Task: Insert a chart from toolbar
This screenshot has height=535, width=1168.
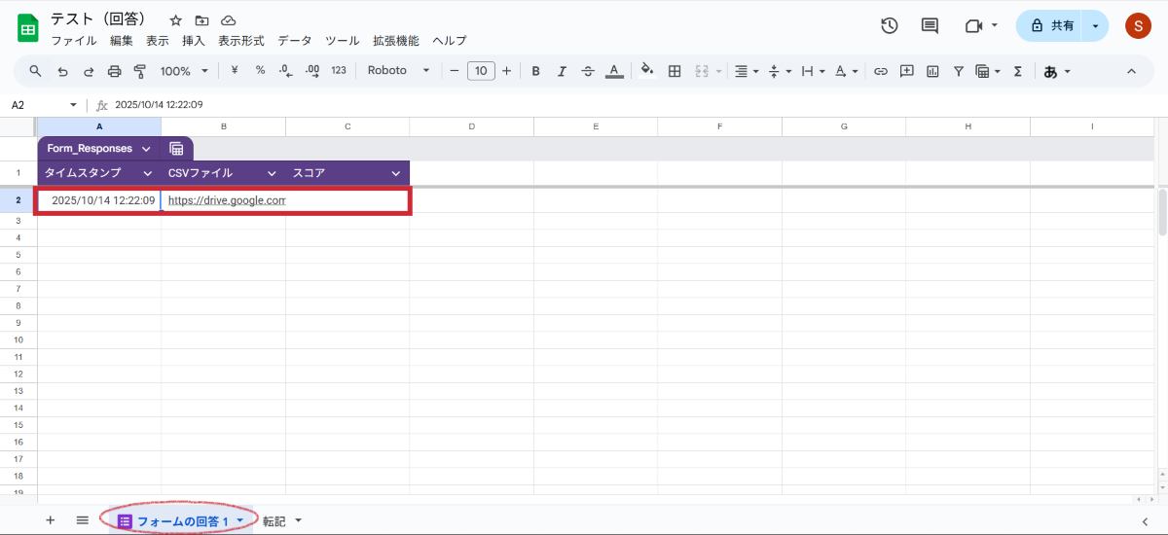Action: click(932, 71)
